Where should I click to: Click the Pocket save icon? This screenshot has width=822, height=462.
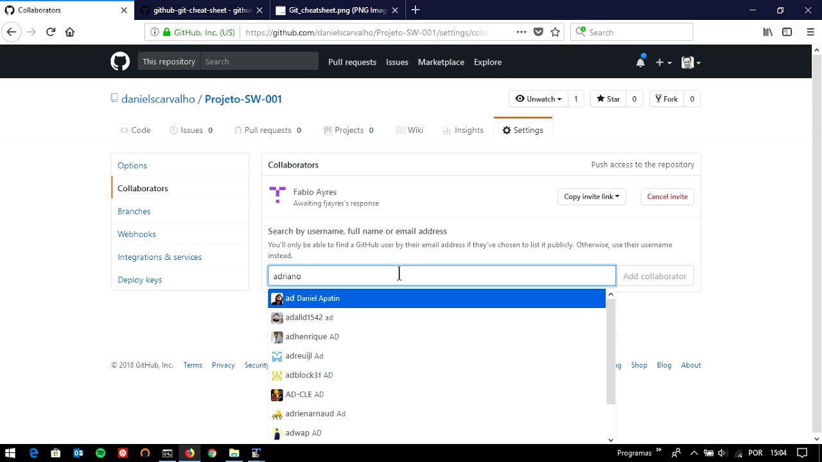pos(538,32)
